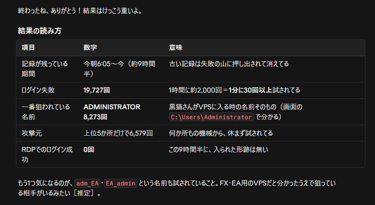Click the value 上位5か所だけで6,579回

[x=118, y=133]
